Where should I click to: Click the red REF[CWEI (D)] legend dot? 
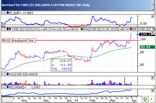(131, 29)
